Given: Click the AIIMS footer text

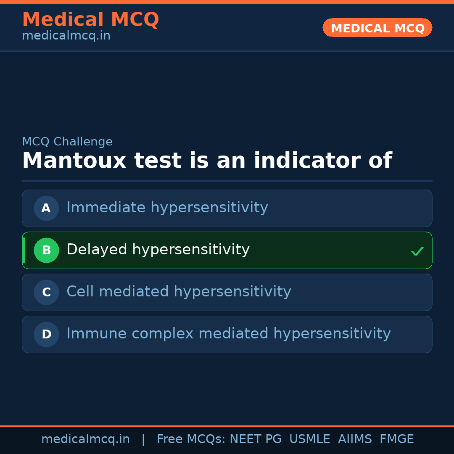Looking at the screenshot, I should pos(355,439).
